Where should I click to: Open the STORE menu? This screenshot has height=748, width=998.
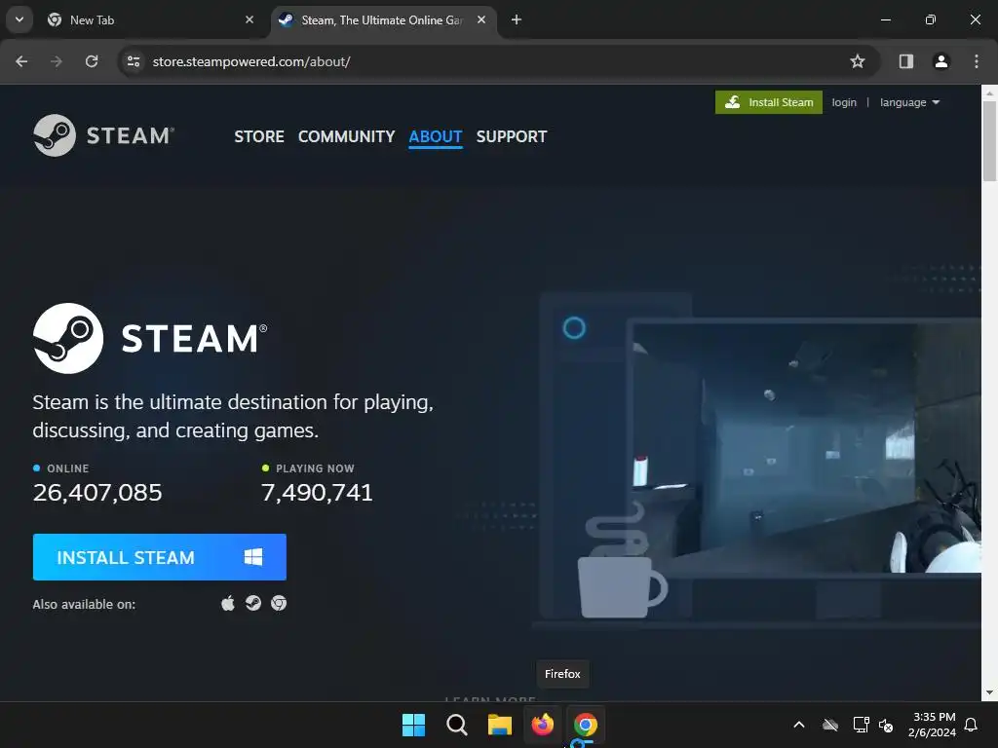pos(259,136)
